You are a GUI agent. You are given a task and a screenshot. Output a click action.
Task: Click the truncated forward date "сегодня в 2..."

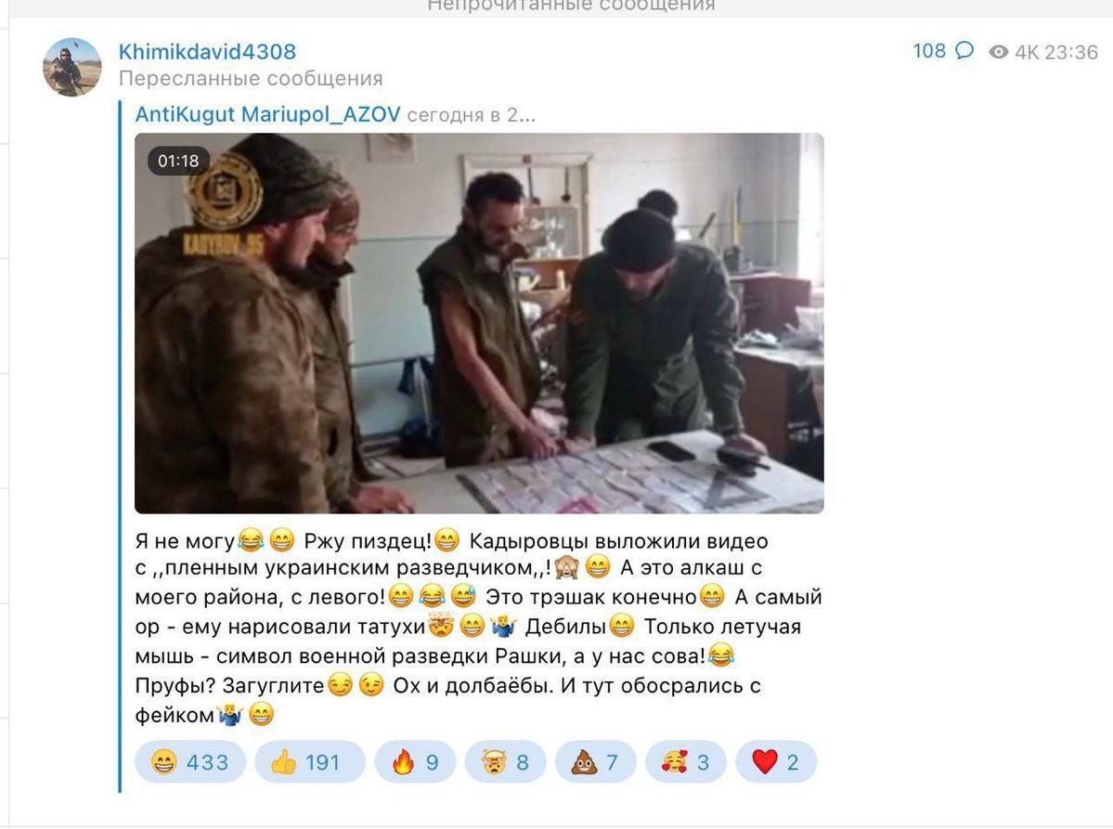click(x=472, y=115)
